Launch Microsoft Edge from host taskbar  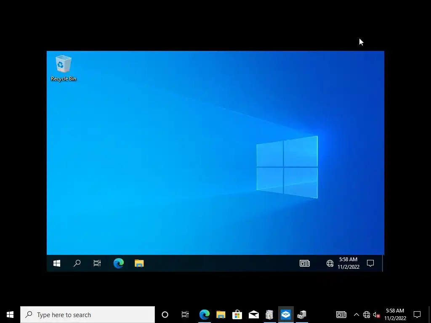pos(205,315)
